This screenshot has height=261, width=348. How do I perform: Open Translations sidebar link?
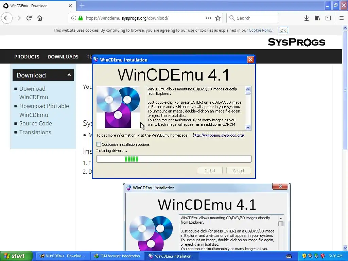pyautogui.click(x=35, y=132)
